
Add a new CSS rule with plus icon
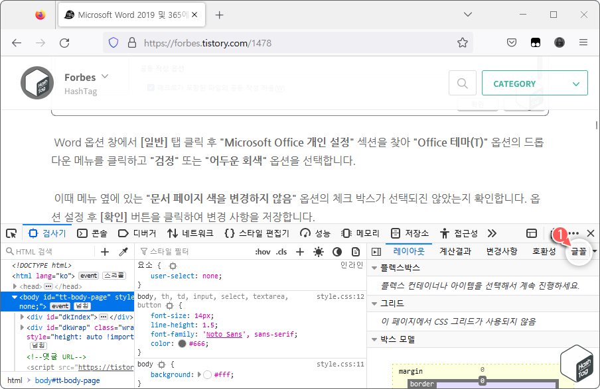(x=300, y=252)
